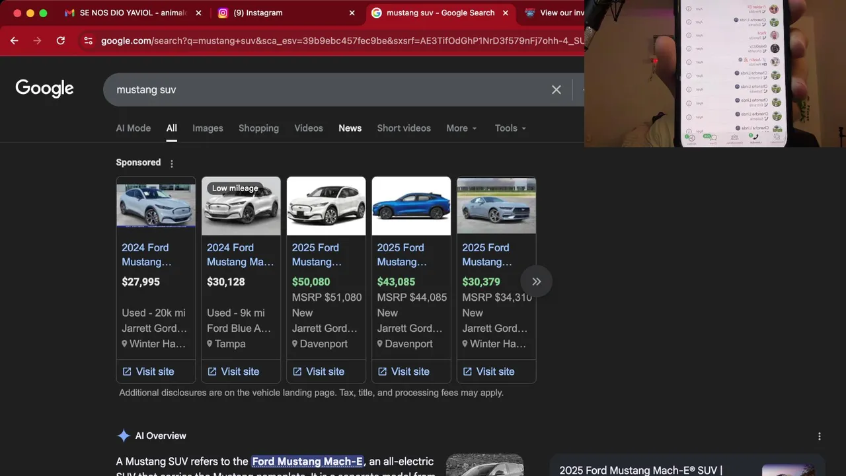This screenshot has width=846, height=476.
Task: Click the green macOS fullscreen button
Action: pyautogui.click(x=44, y=13)
